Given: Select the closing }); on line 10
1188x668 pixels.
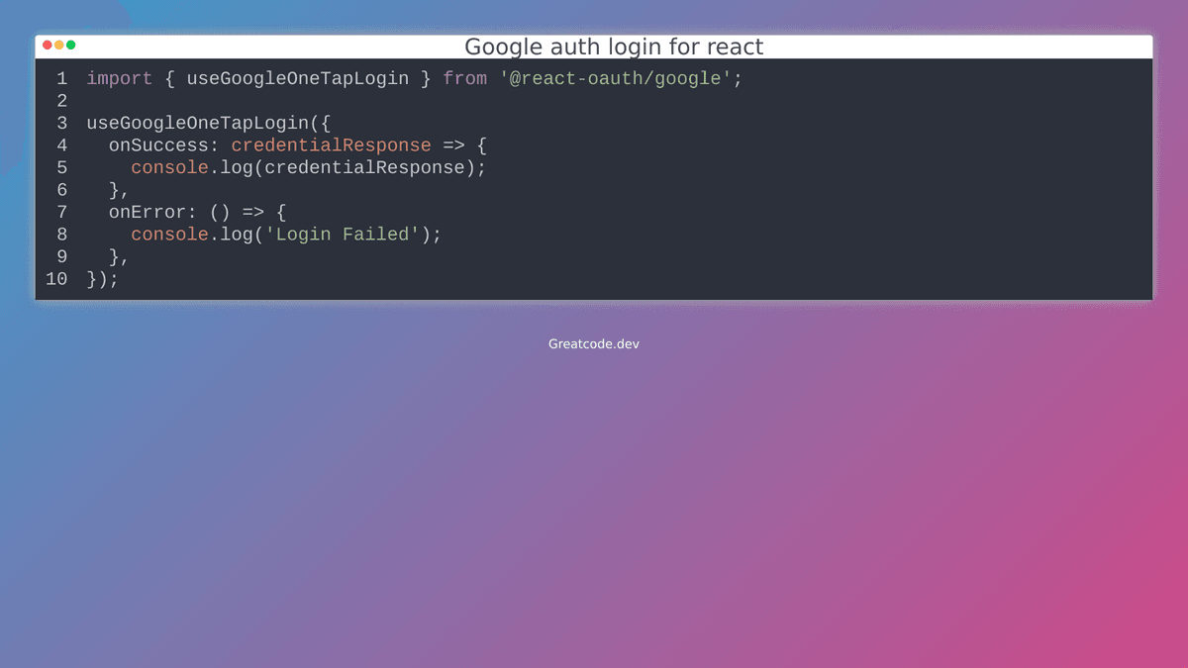Looking at the screenshot, I should pos(102,279).
